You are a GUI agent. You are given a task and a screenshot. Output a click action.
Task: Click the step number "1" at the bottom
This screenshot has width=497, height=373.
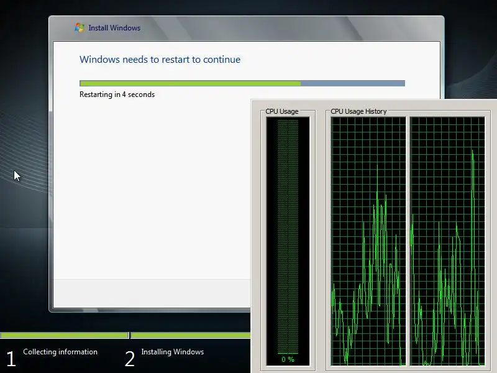[11, 359]
